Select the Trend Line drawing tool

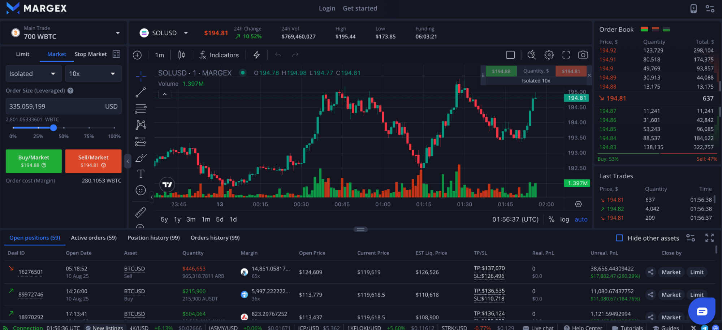[141, 92]
